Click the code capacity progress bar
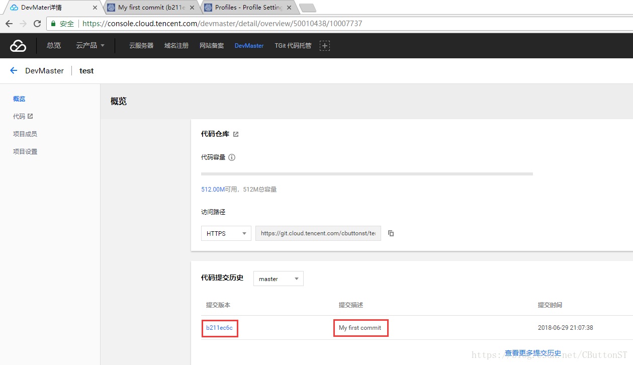The image size is (633, 365). click(x=367, y=174)
